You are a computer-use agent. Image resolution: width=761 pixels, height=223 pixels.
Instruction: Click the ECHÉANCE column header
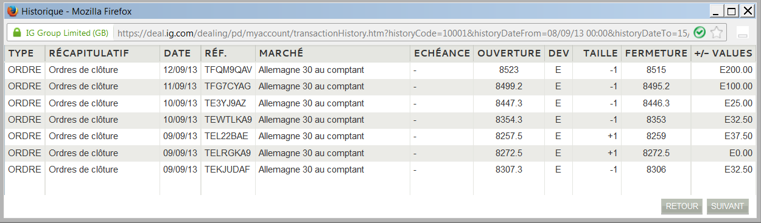(x=441, y=53)
